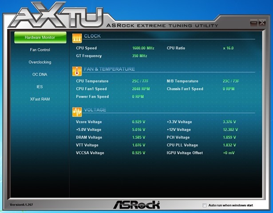The image size is (273, 213).
Task: Click the 12.302 V value
Action: 230,130
